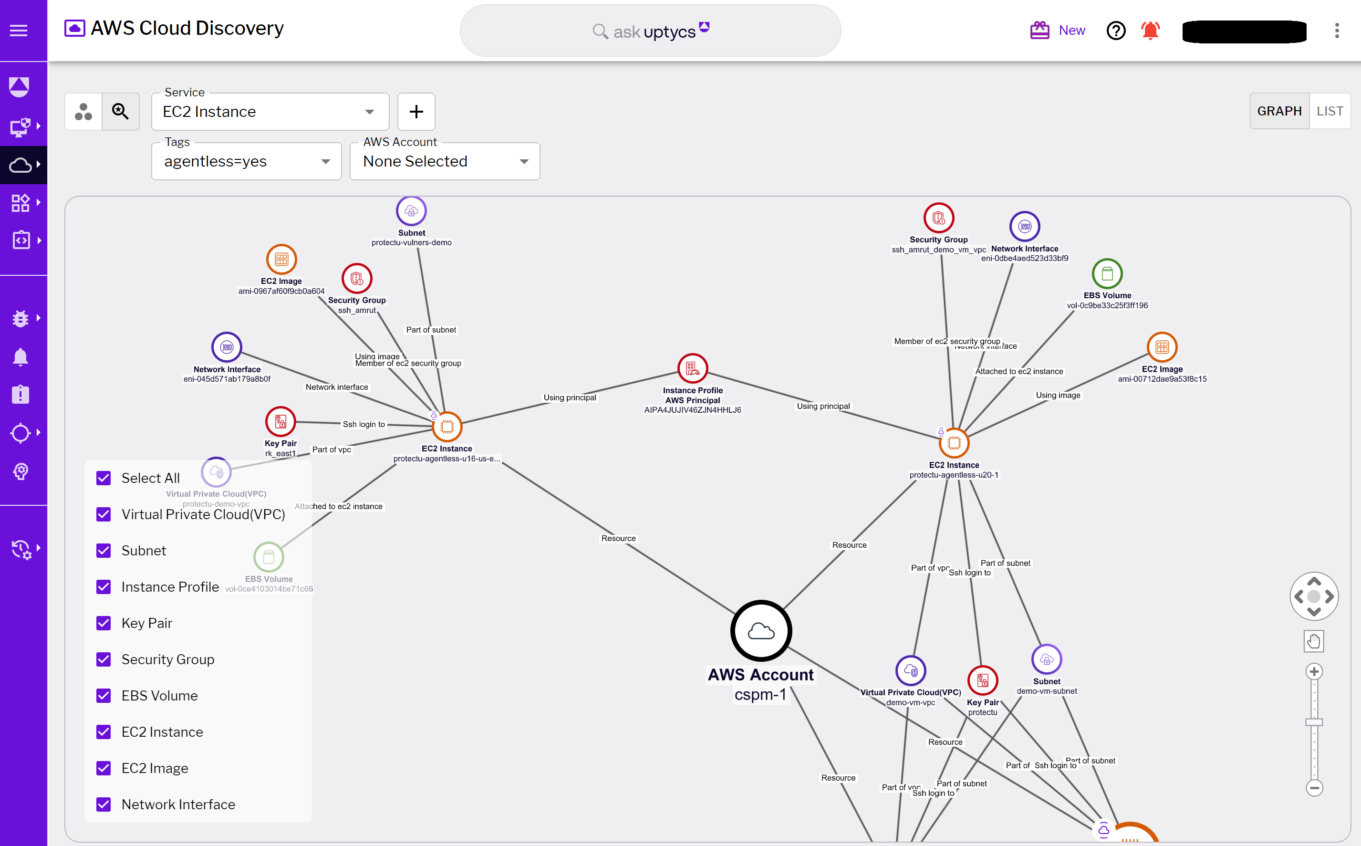Open the incidents clipboard icon in the sidebar
This screenshot has height=846, width=1361.
20,394
